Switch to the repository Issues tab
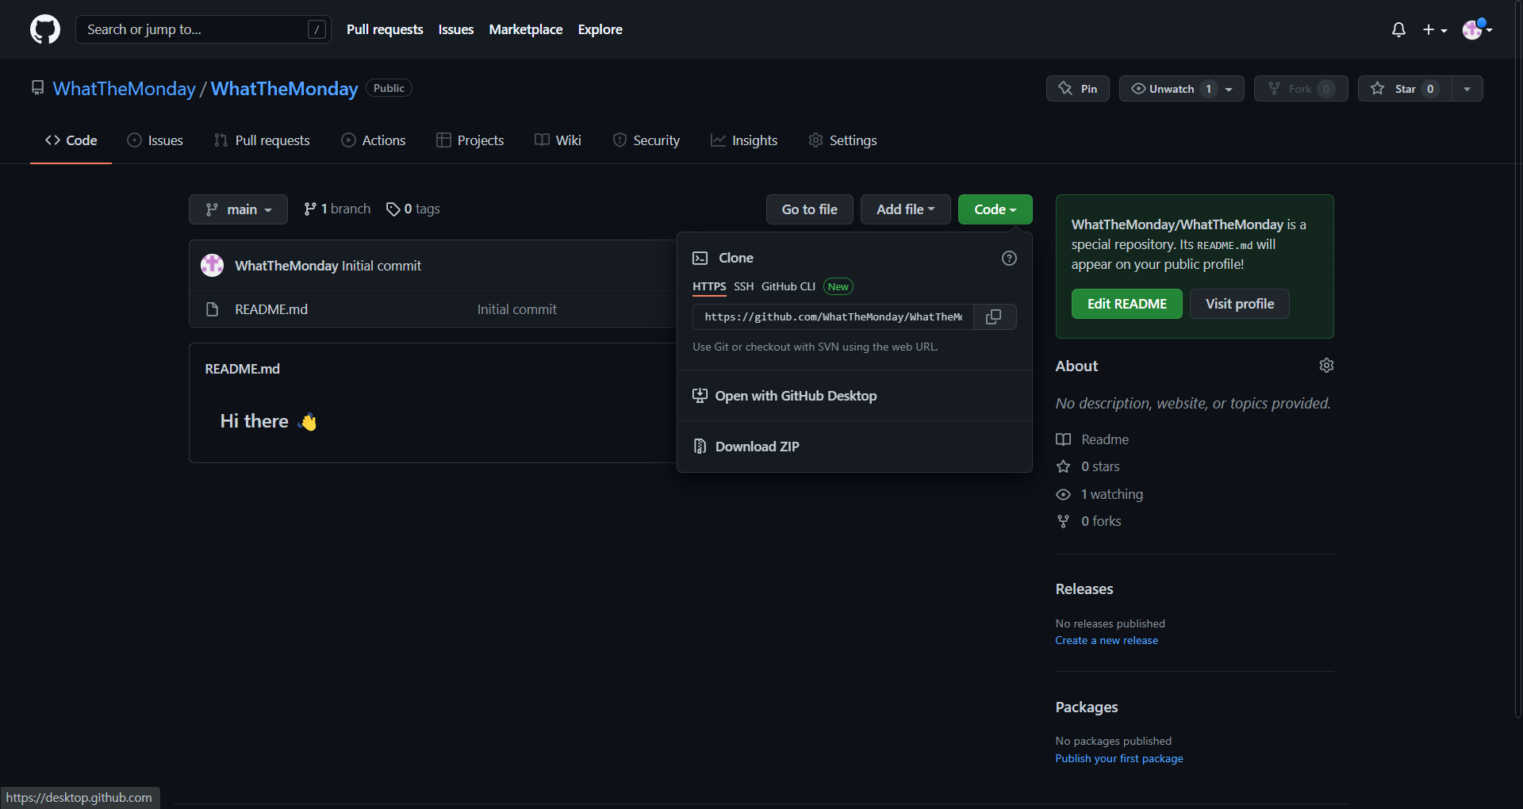The width and height of the screenshot is (1523, 809). pyautogui.click(x=155, y=140)
